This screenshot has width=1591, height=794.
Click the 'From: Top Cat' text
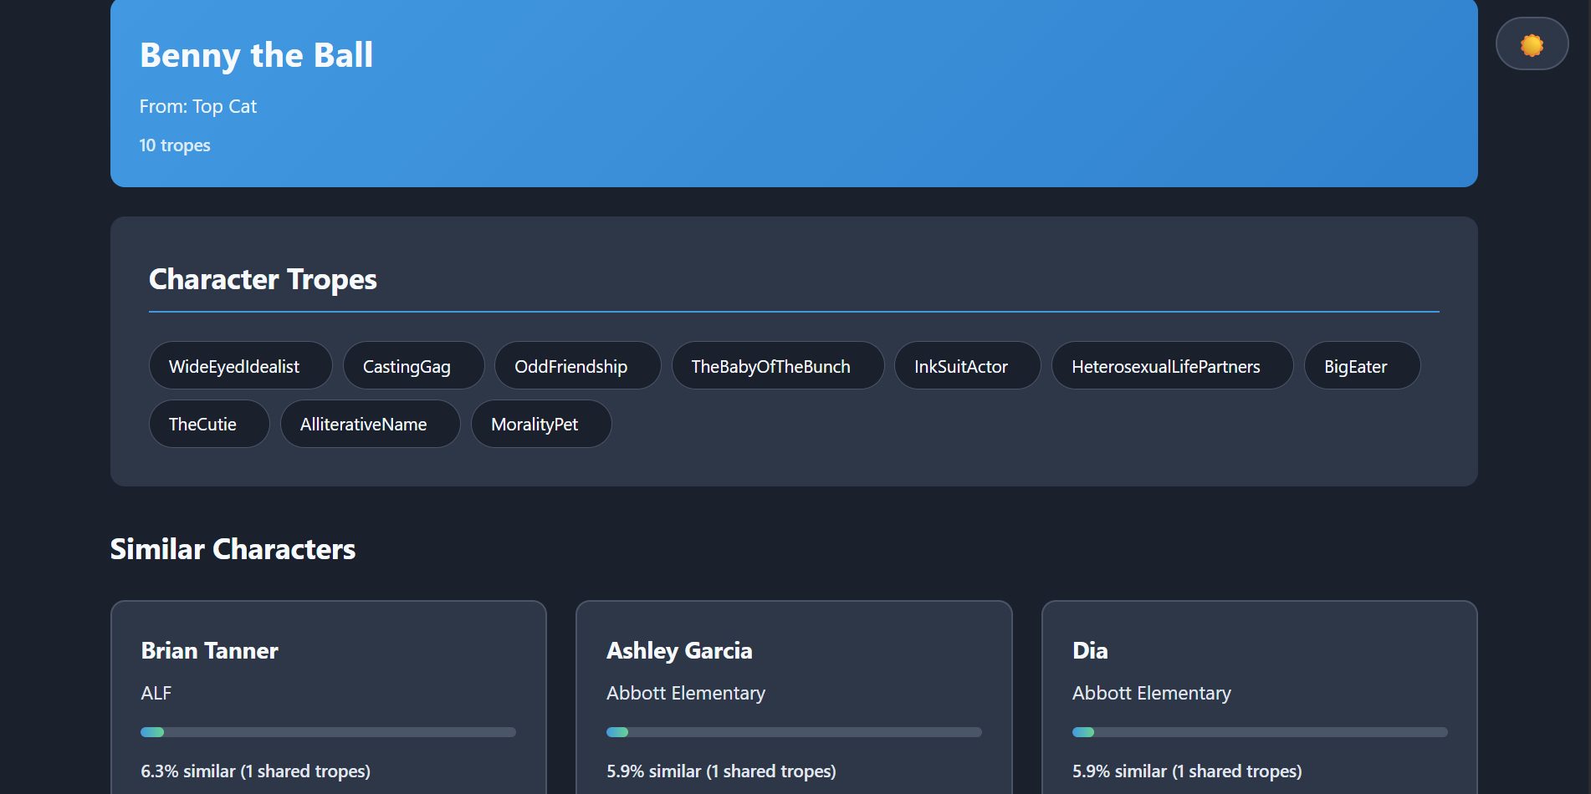[198, 107]
